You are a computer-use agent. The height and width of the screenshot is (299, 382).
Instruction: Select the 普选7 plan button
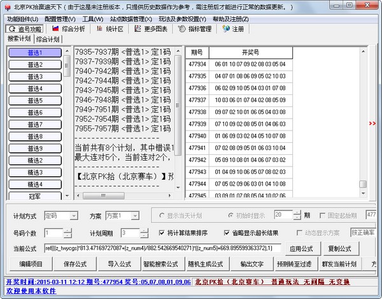(x=35, y=124)
